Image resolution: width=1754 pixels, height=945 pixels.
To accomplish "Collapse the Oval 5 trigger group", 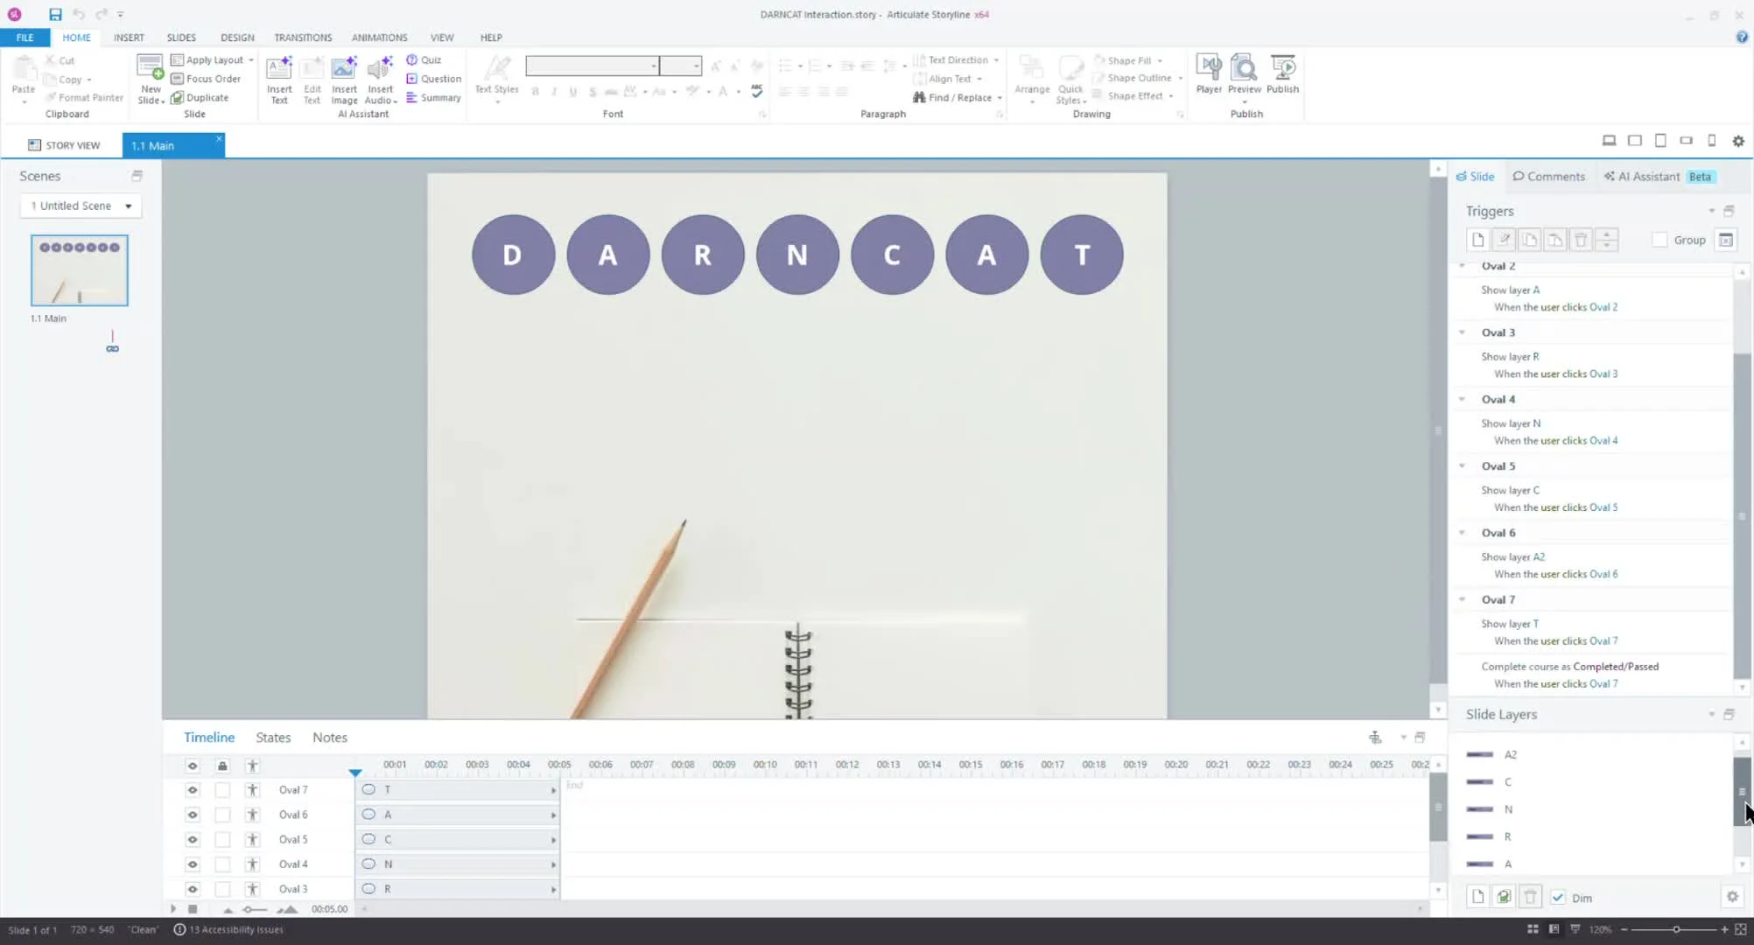I will point(1462,465).
